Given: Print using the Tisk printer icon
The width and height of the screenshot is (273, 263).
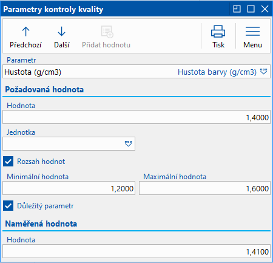Looking at the screenshot, I should (x=218, y=32).
